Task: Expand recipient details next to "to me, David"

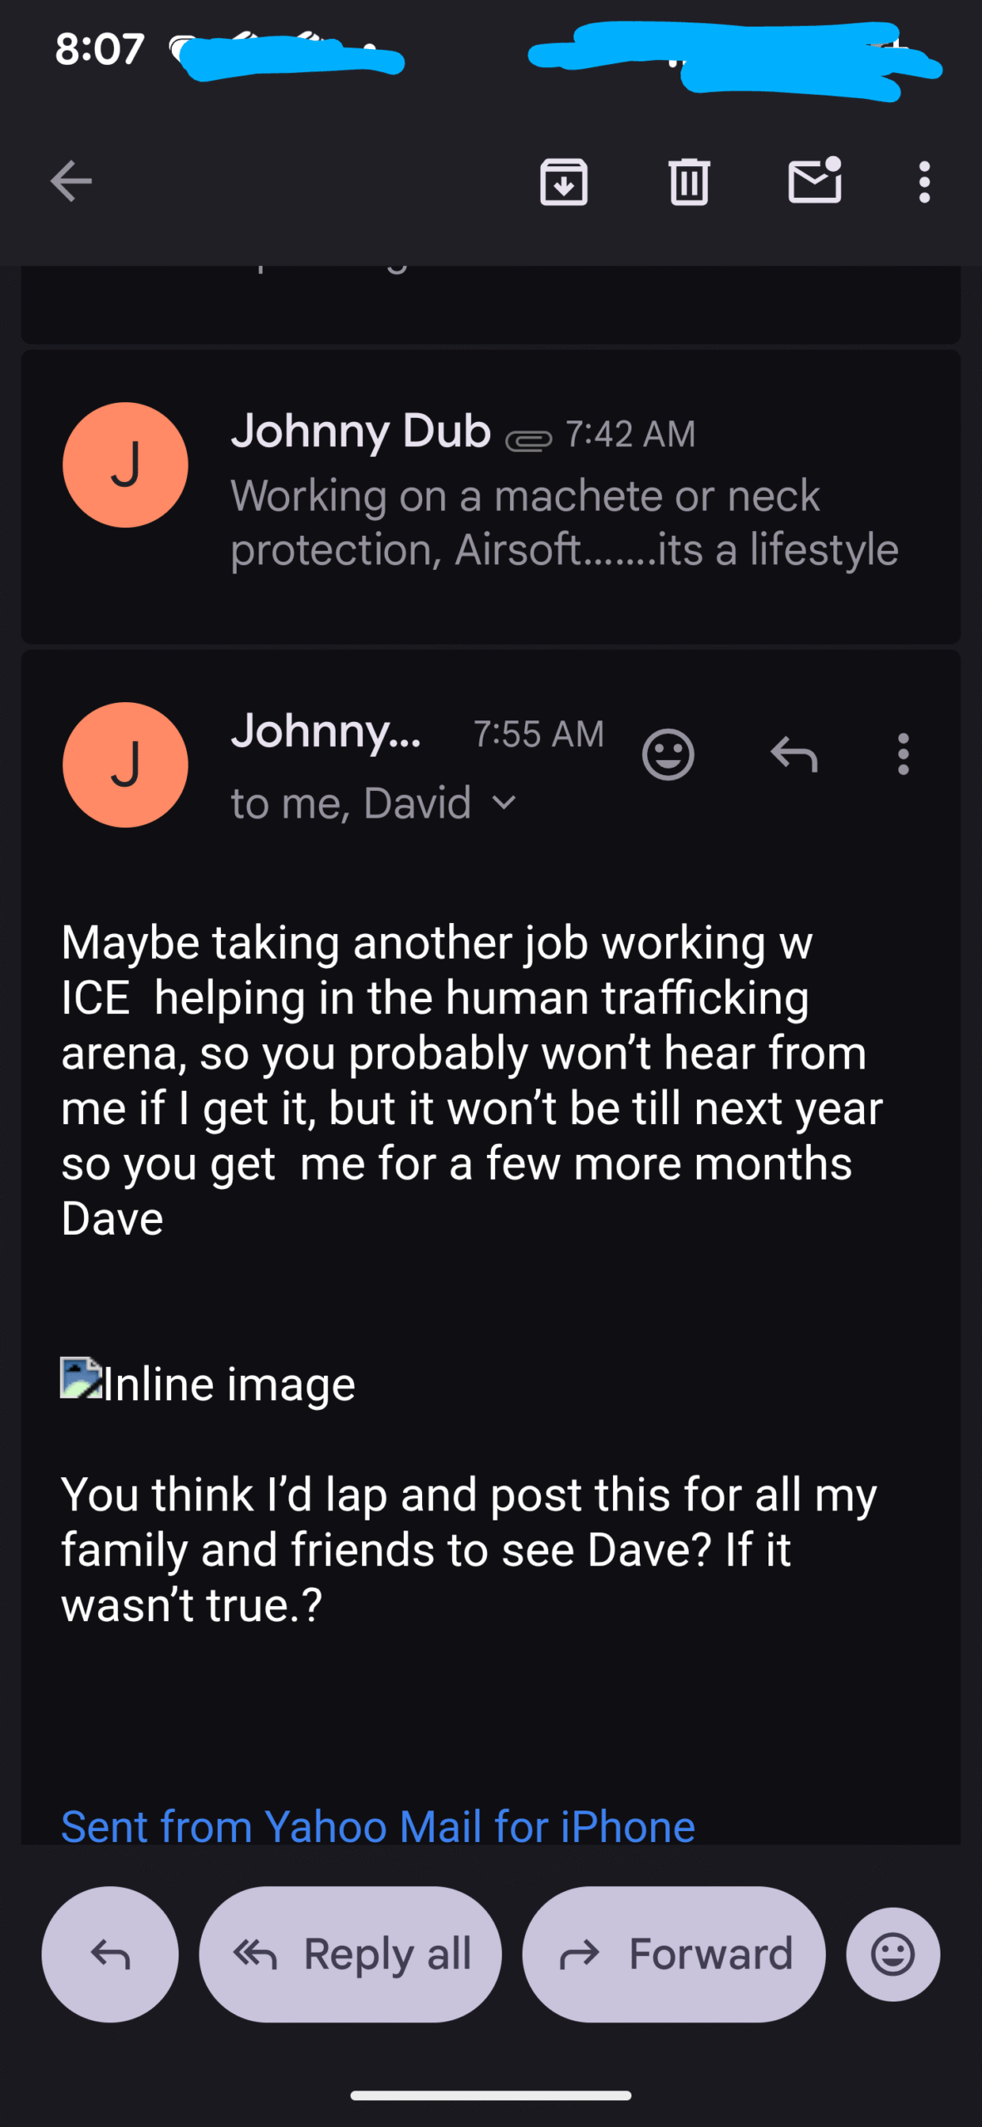Action: tap(504, 803)
